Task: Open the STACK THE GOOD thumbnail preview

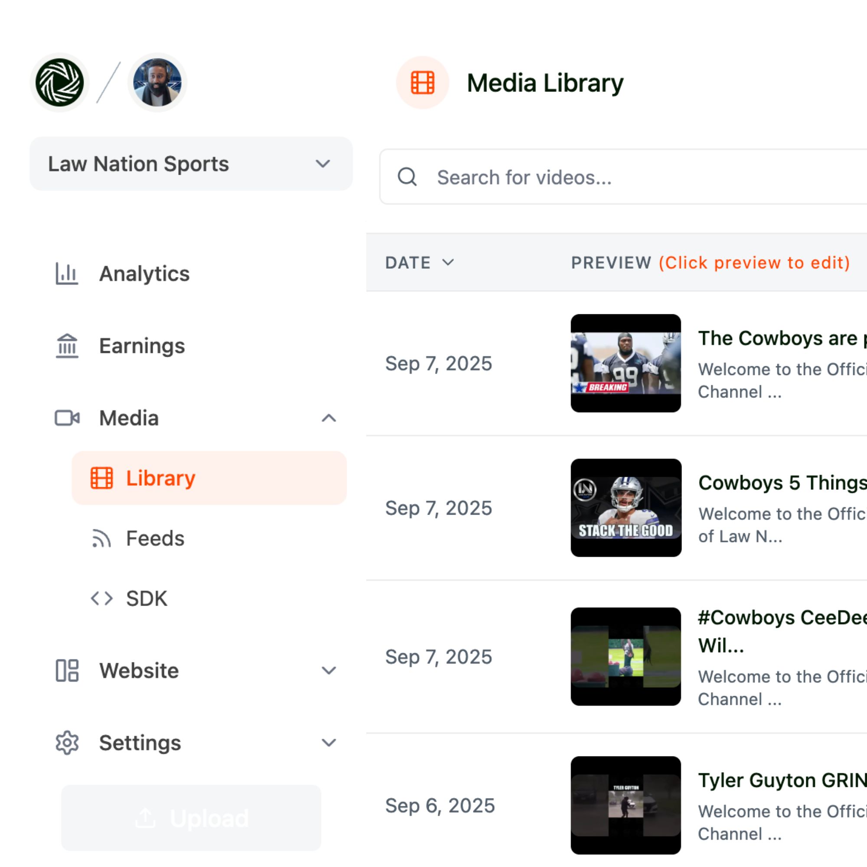Action: point(626,508)
